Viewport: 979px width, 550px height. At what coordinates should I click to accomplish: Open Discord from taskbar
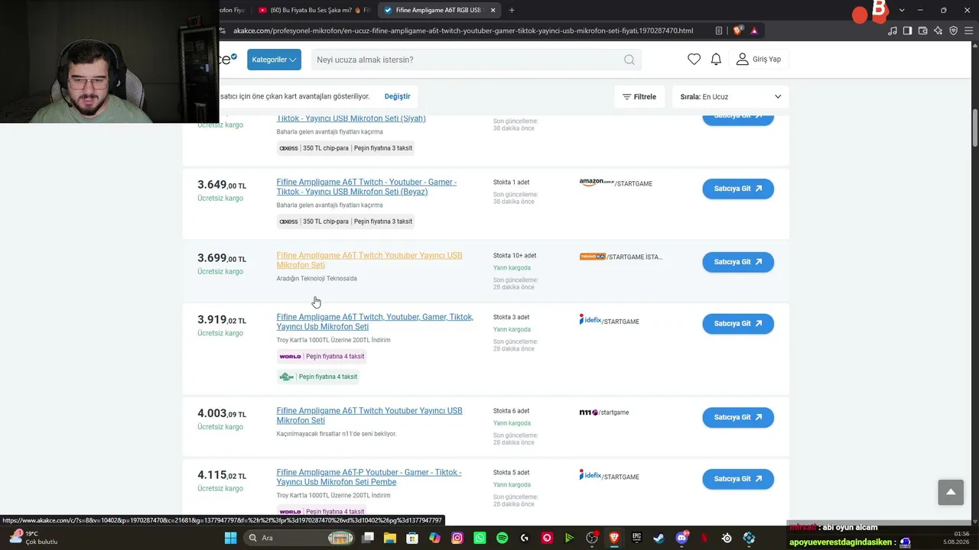pos(681,538)
